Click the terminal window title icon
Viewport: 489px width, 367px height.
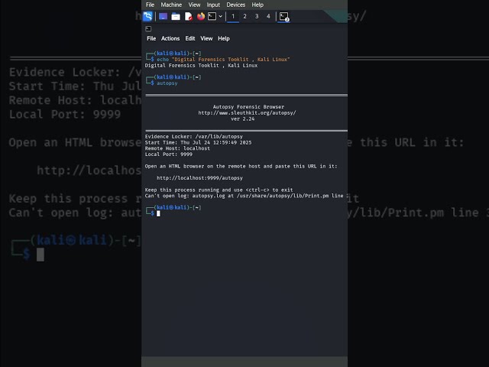tap(148, 29)
